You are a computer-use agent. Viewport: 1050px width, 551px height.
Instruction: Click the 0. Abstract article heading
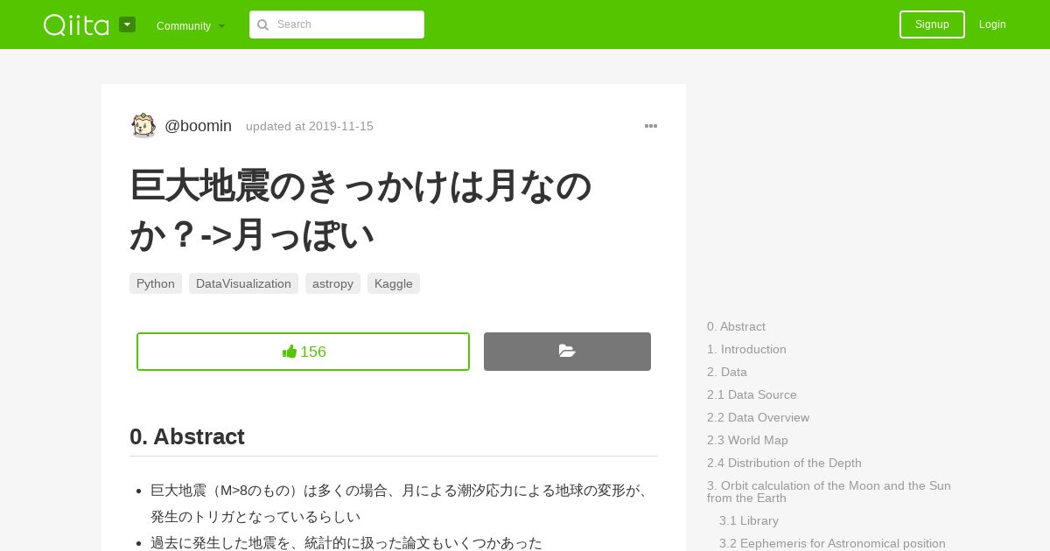tap(187, 436)
